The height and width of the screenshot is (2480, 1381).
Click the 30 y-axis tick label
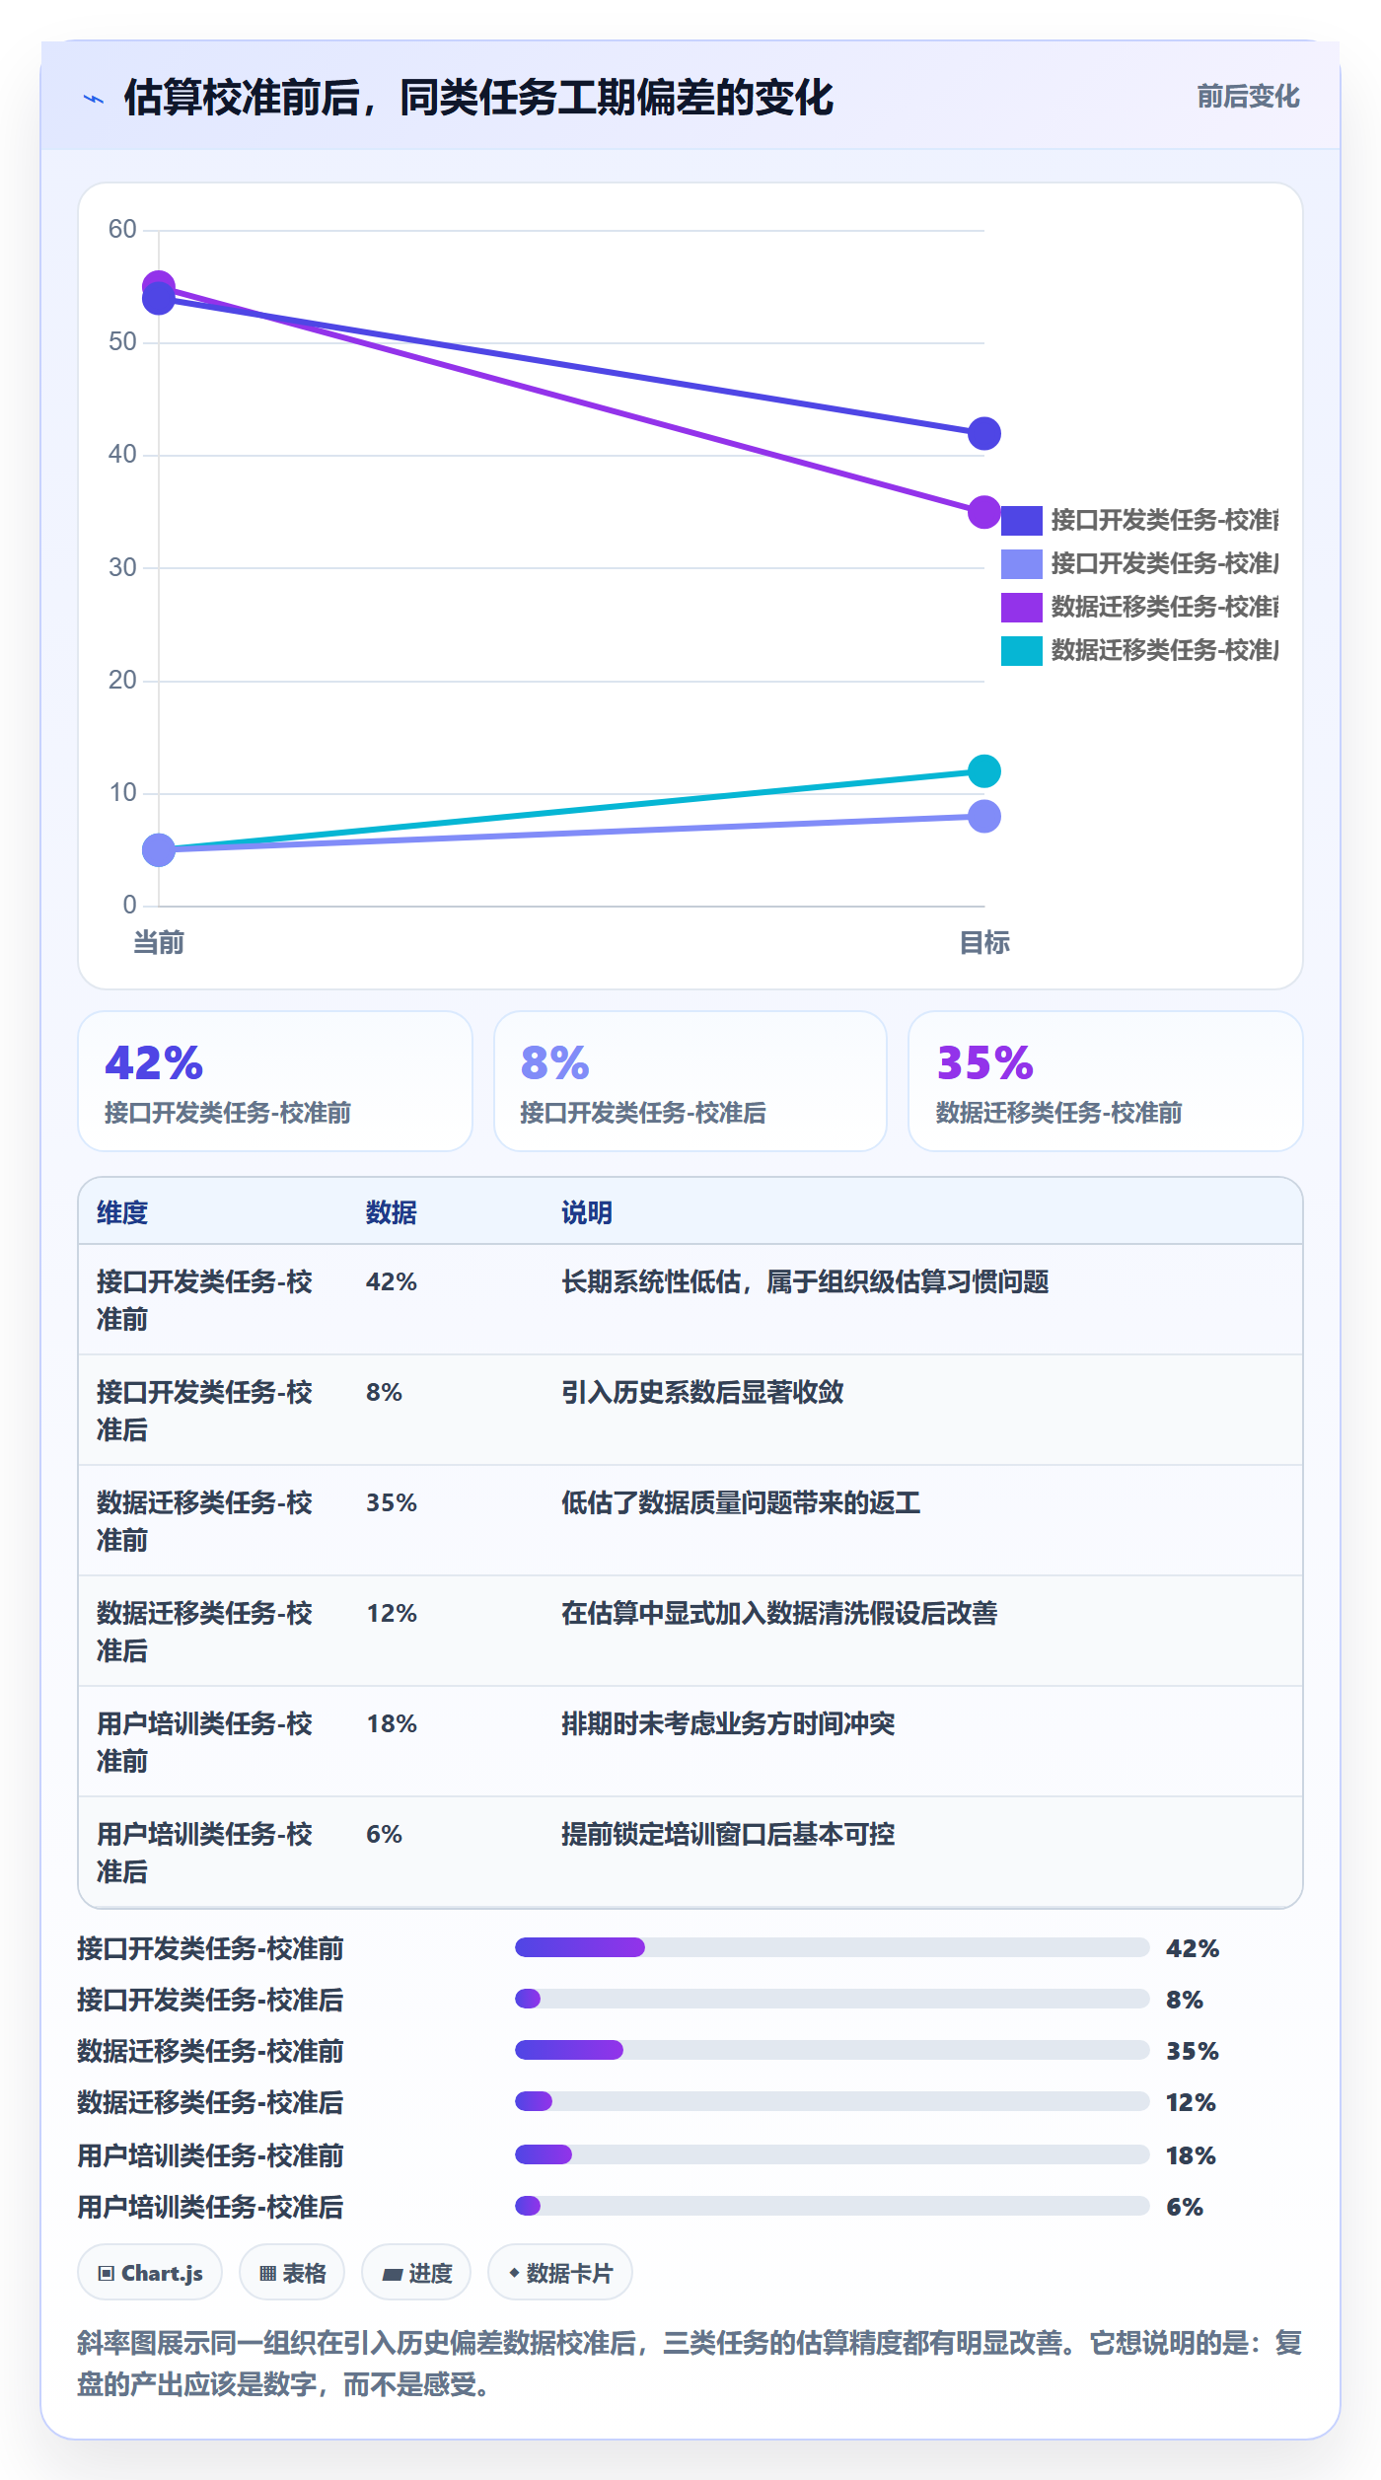tap(122, 567)
